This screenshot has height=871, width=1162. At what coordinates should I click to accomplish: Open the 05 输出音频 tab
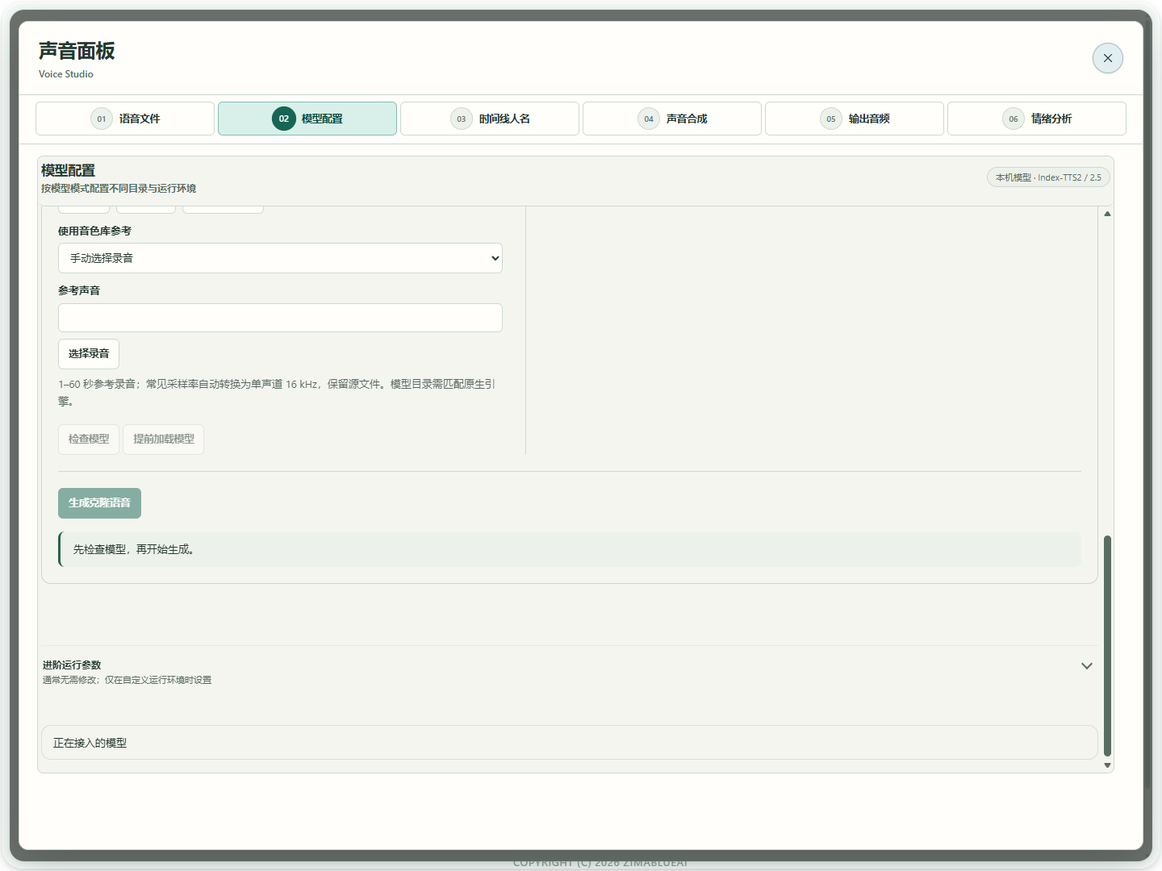[855, 119]
